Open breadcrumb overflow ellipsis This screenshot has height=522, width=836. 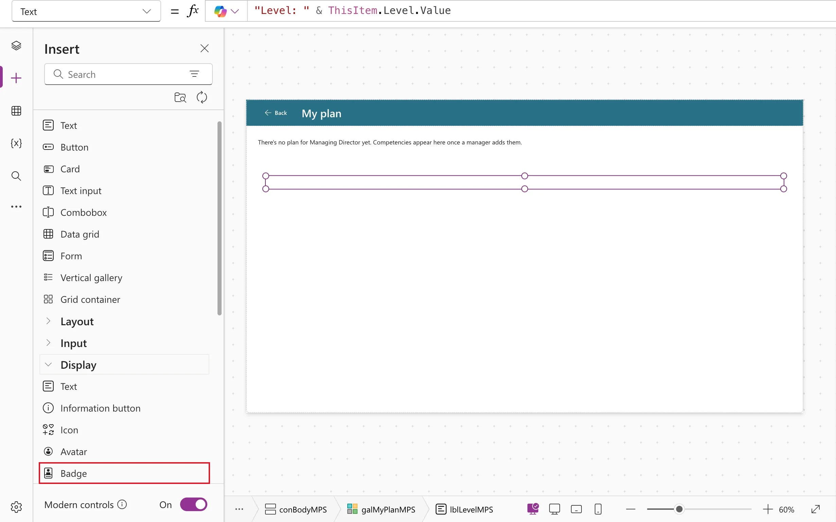239,509
